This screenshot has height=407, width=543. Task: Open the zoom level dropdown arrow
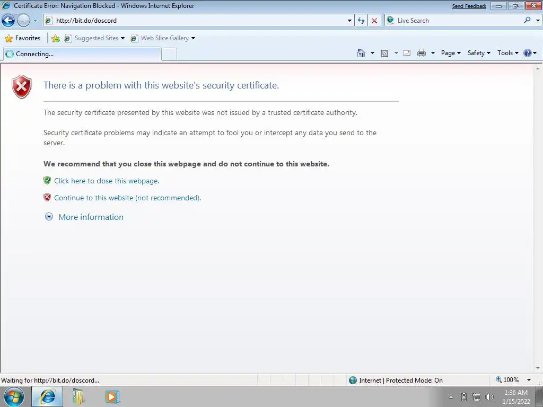pyautogui.click(x=529, y=380)
